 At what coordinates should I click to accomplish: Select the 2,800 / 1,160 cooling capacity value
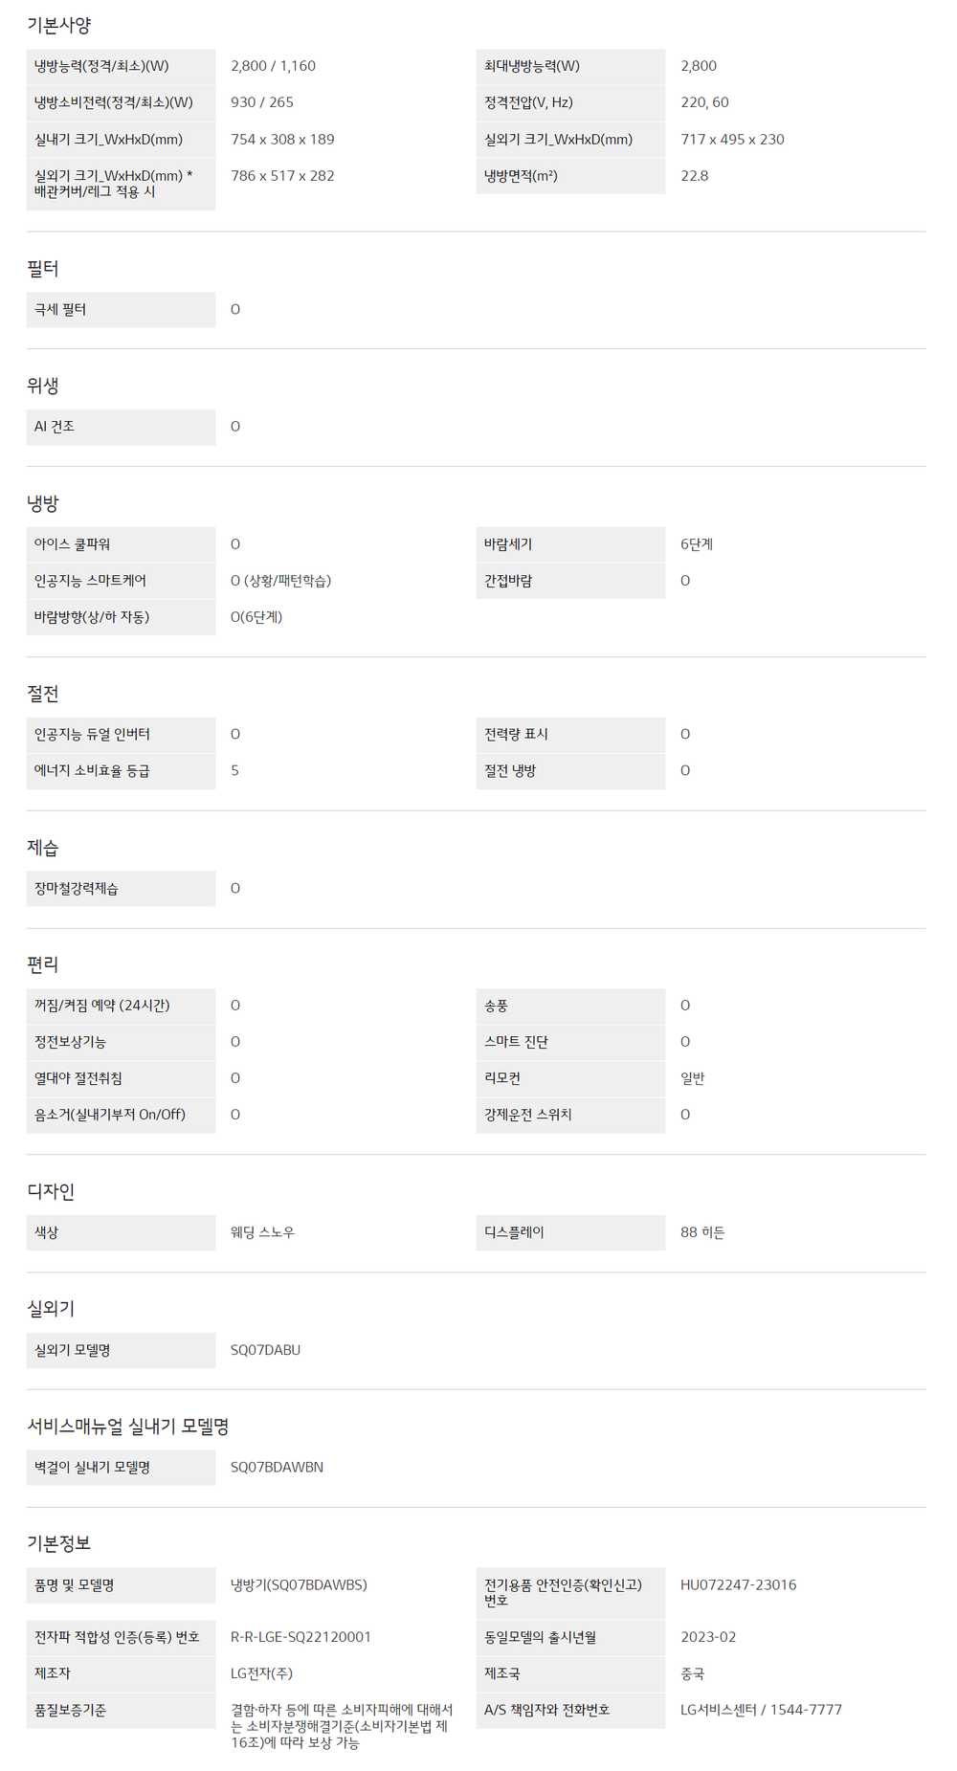tap(273, 66)
